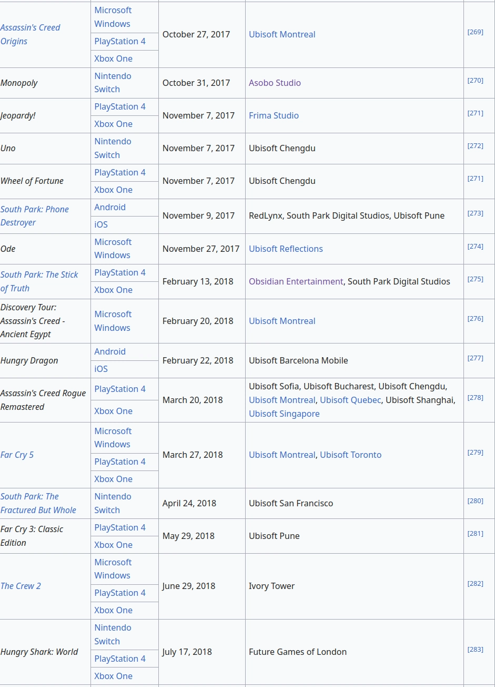Open Ubisoft Singapore developer link
This screenshot has height=687, width=495.
pyautogui.click(x=284, y=414)
